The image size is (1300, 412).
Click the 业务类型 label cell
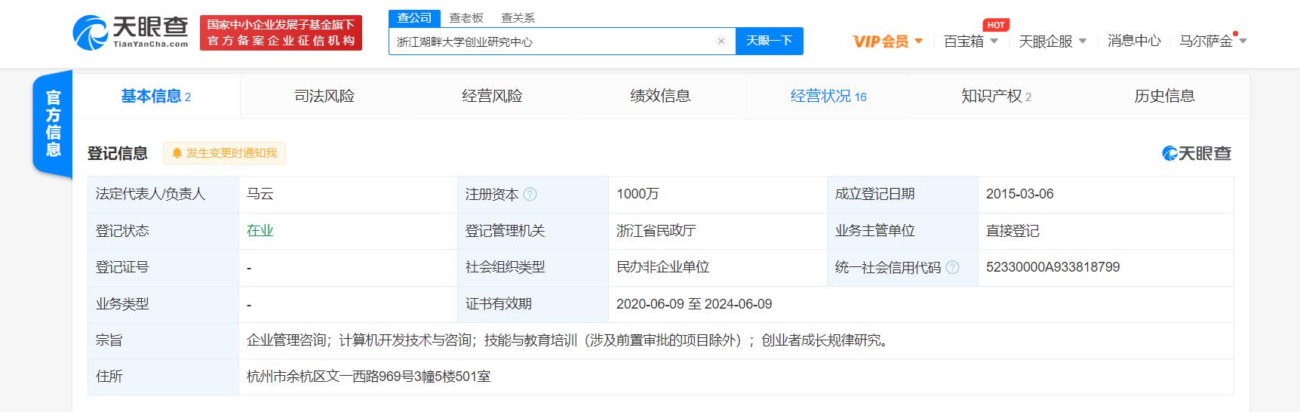pos(163,304)
